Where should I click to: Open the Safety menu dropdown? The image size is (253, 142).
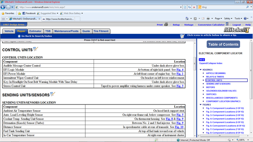click(228, 18)
